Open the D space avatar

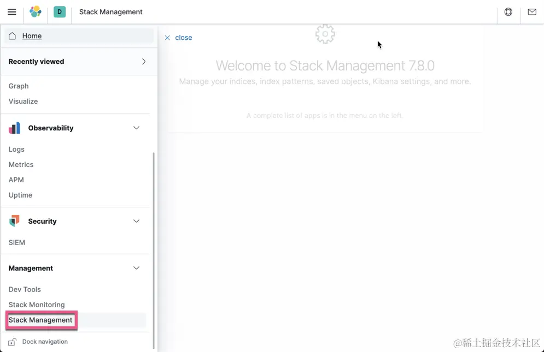pos(60,12)
